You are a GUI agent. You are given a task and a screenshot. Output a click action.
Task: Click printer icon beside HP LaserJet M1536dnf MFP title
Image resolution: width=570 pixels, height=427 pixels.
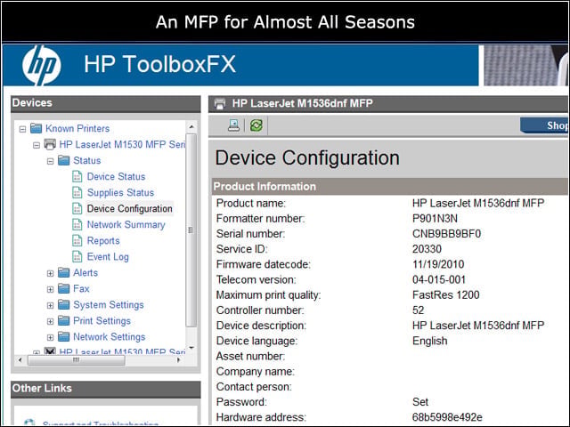(220, 103)
